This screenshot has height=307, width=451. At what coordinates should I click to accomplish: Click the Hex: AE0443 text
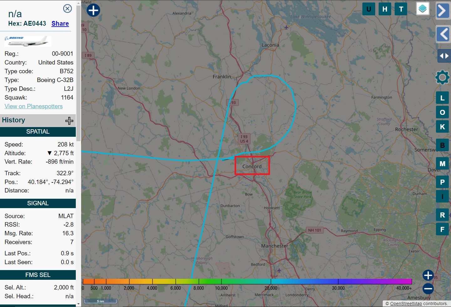pos(27,23)
